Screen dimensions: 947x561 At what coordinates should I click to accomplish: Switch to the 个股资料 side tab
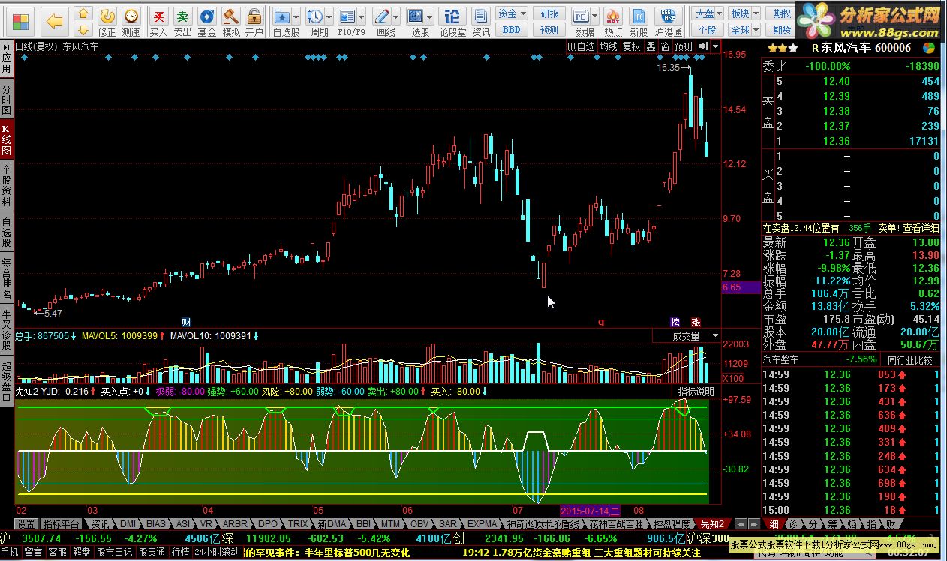6,186
